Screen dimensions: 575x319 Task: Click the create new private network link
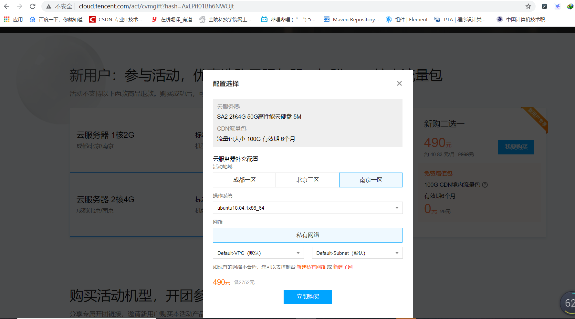click(311, 267)
